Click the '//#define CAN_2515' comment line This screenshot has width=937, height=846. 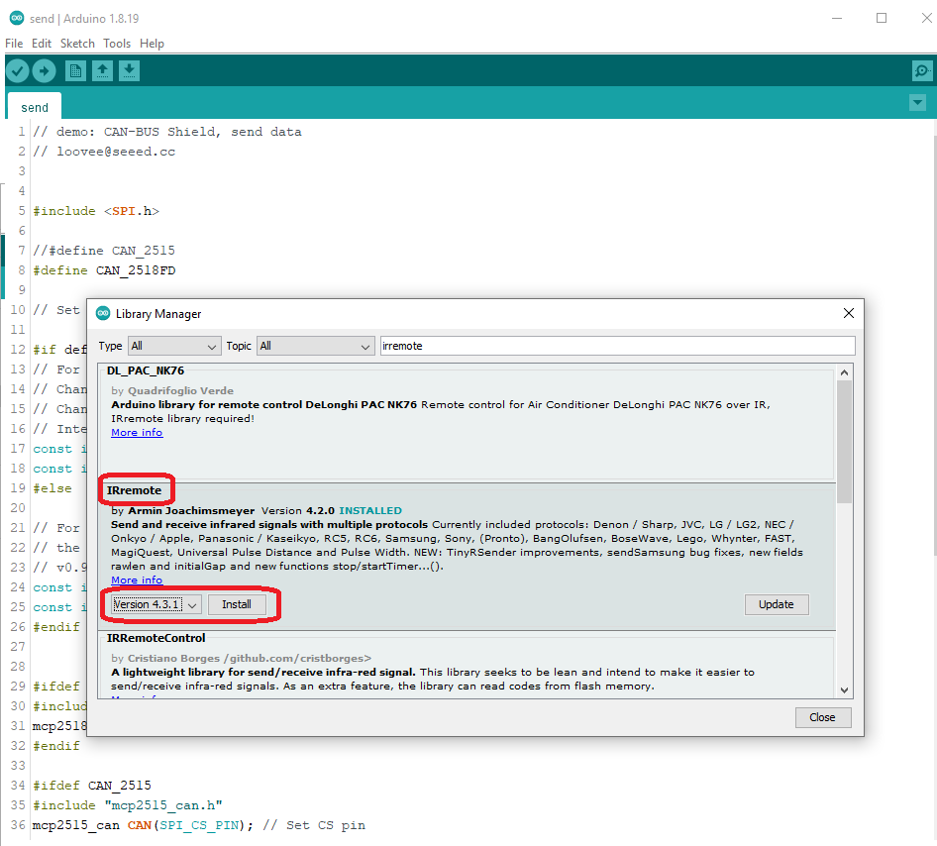coord(104,251)
